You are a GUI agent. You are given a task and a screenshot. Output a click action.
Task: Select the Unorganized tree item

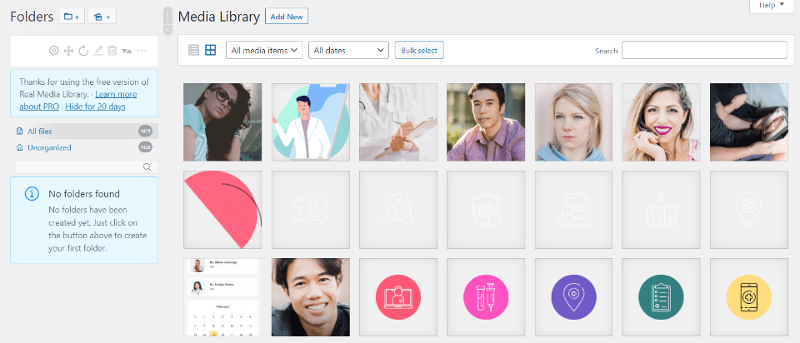click(84, 147)
